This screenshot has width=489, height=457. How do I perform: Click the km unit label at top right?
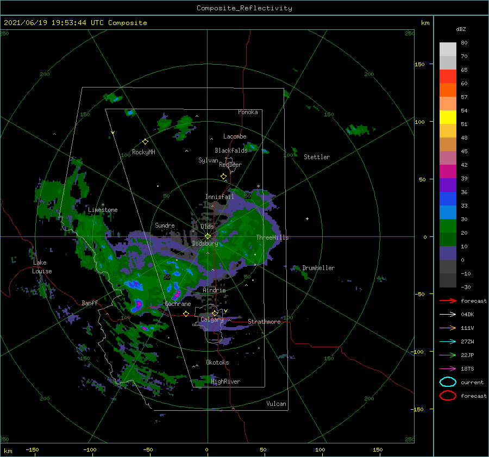point(425,23)
